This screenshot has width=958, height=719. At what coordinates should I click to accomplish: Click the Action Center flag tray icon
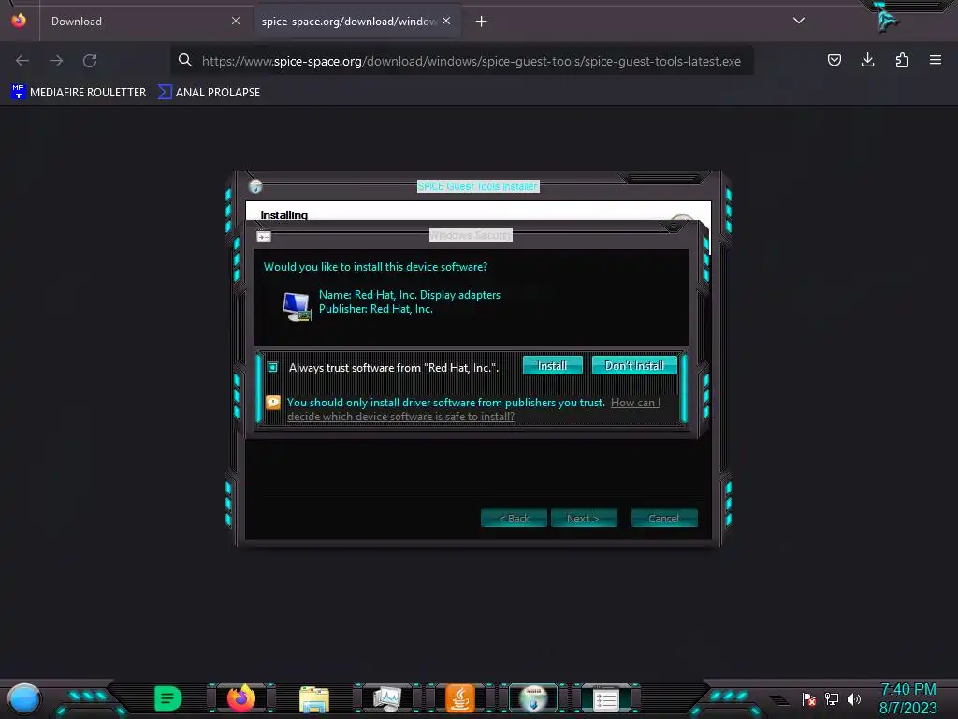(809, 698)
